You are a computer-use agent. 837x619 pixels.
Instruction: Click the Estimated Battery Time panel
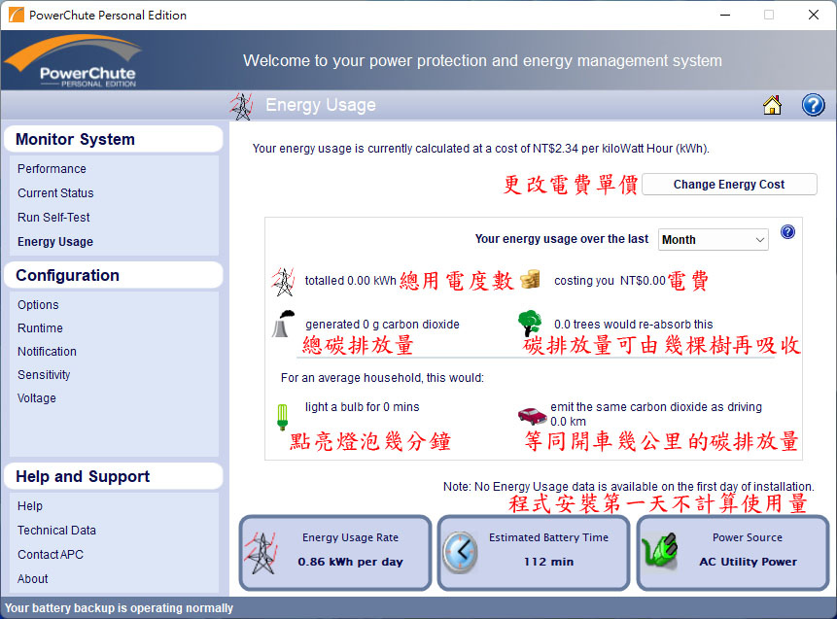pyautogui.click(x=534, y=552)
